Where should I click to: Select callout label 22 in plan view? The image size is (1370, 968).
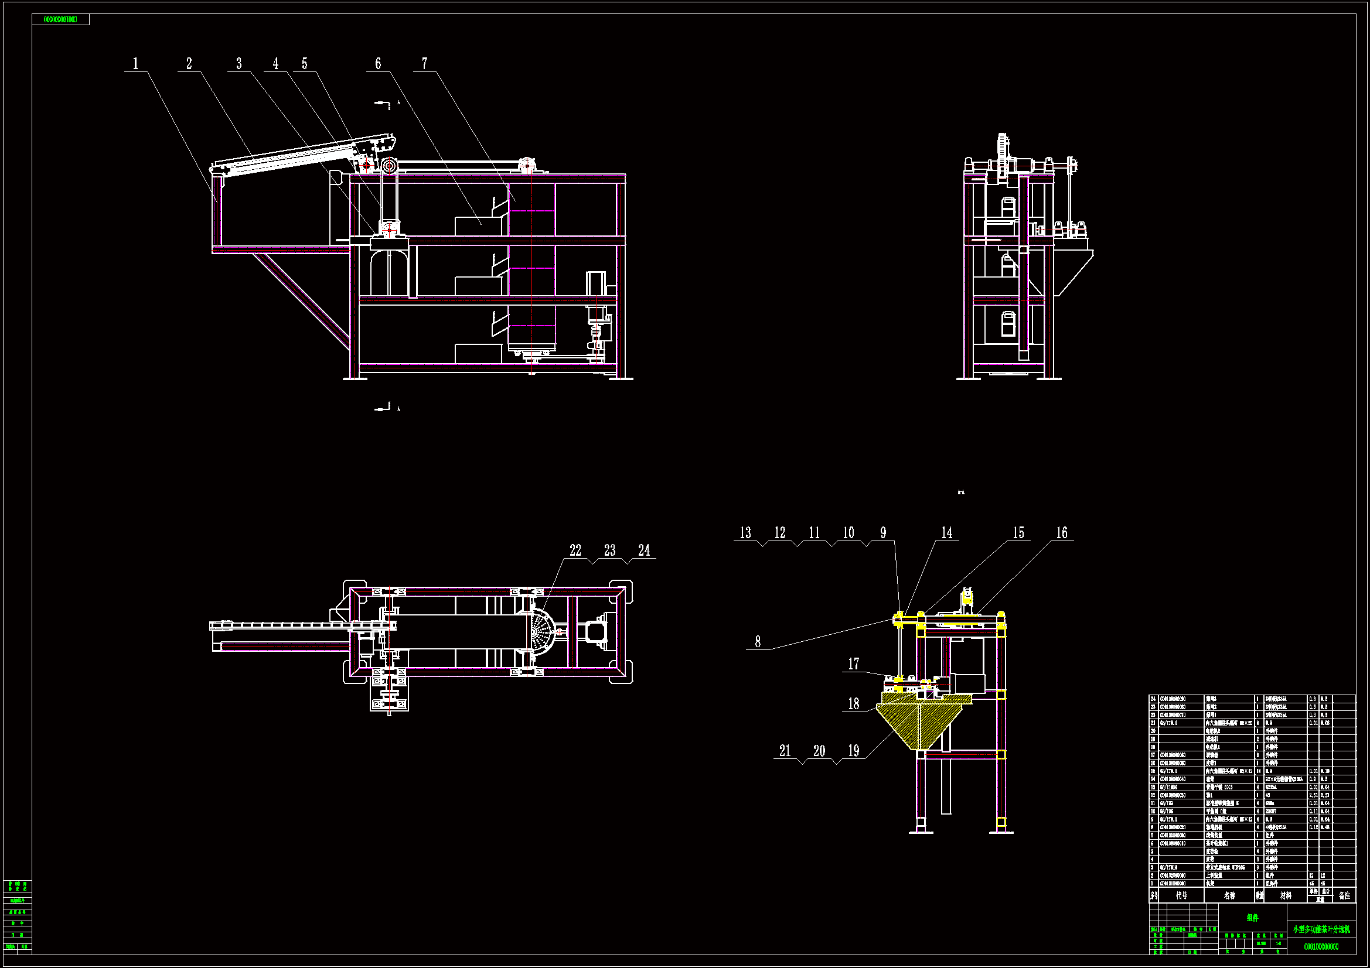(575, 550)
